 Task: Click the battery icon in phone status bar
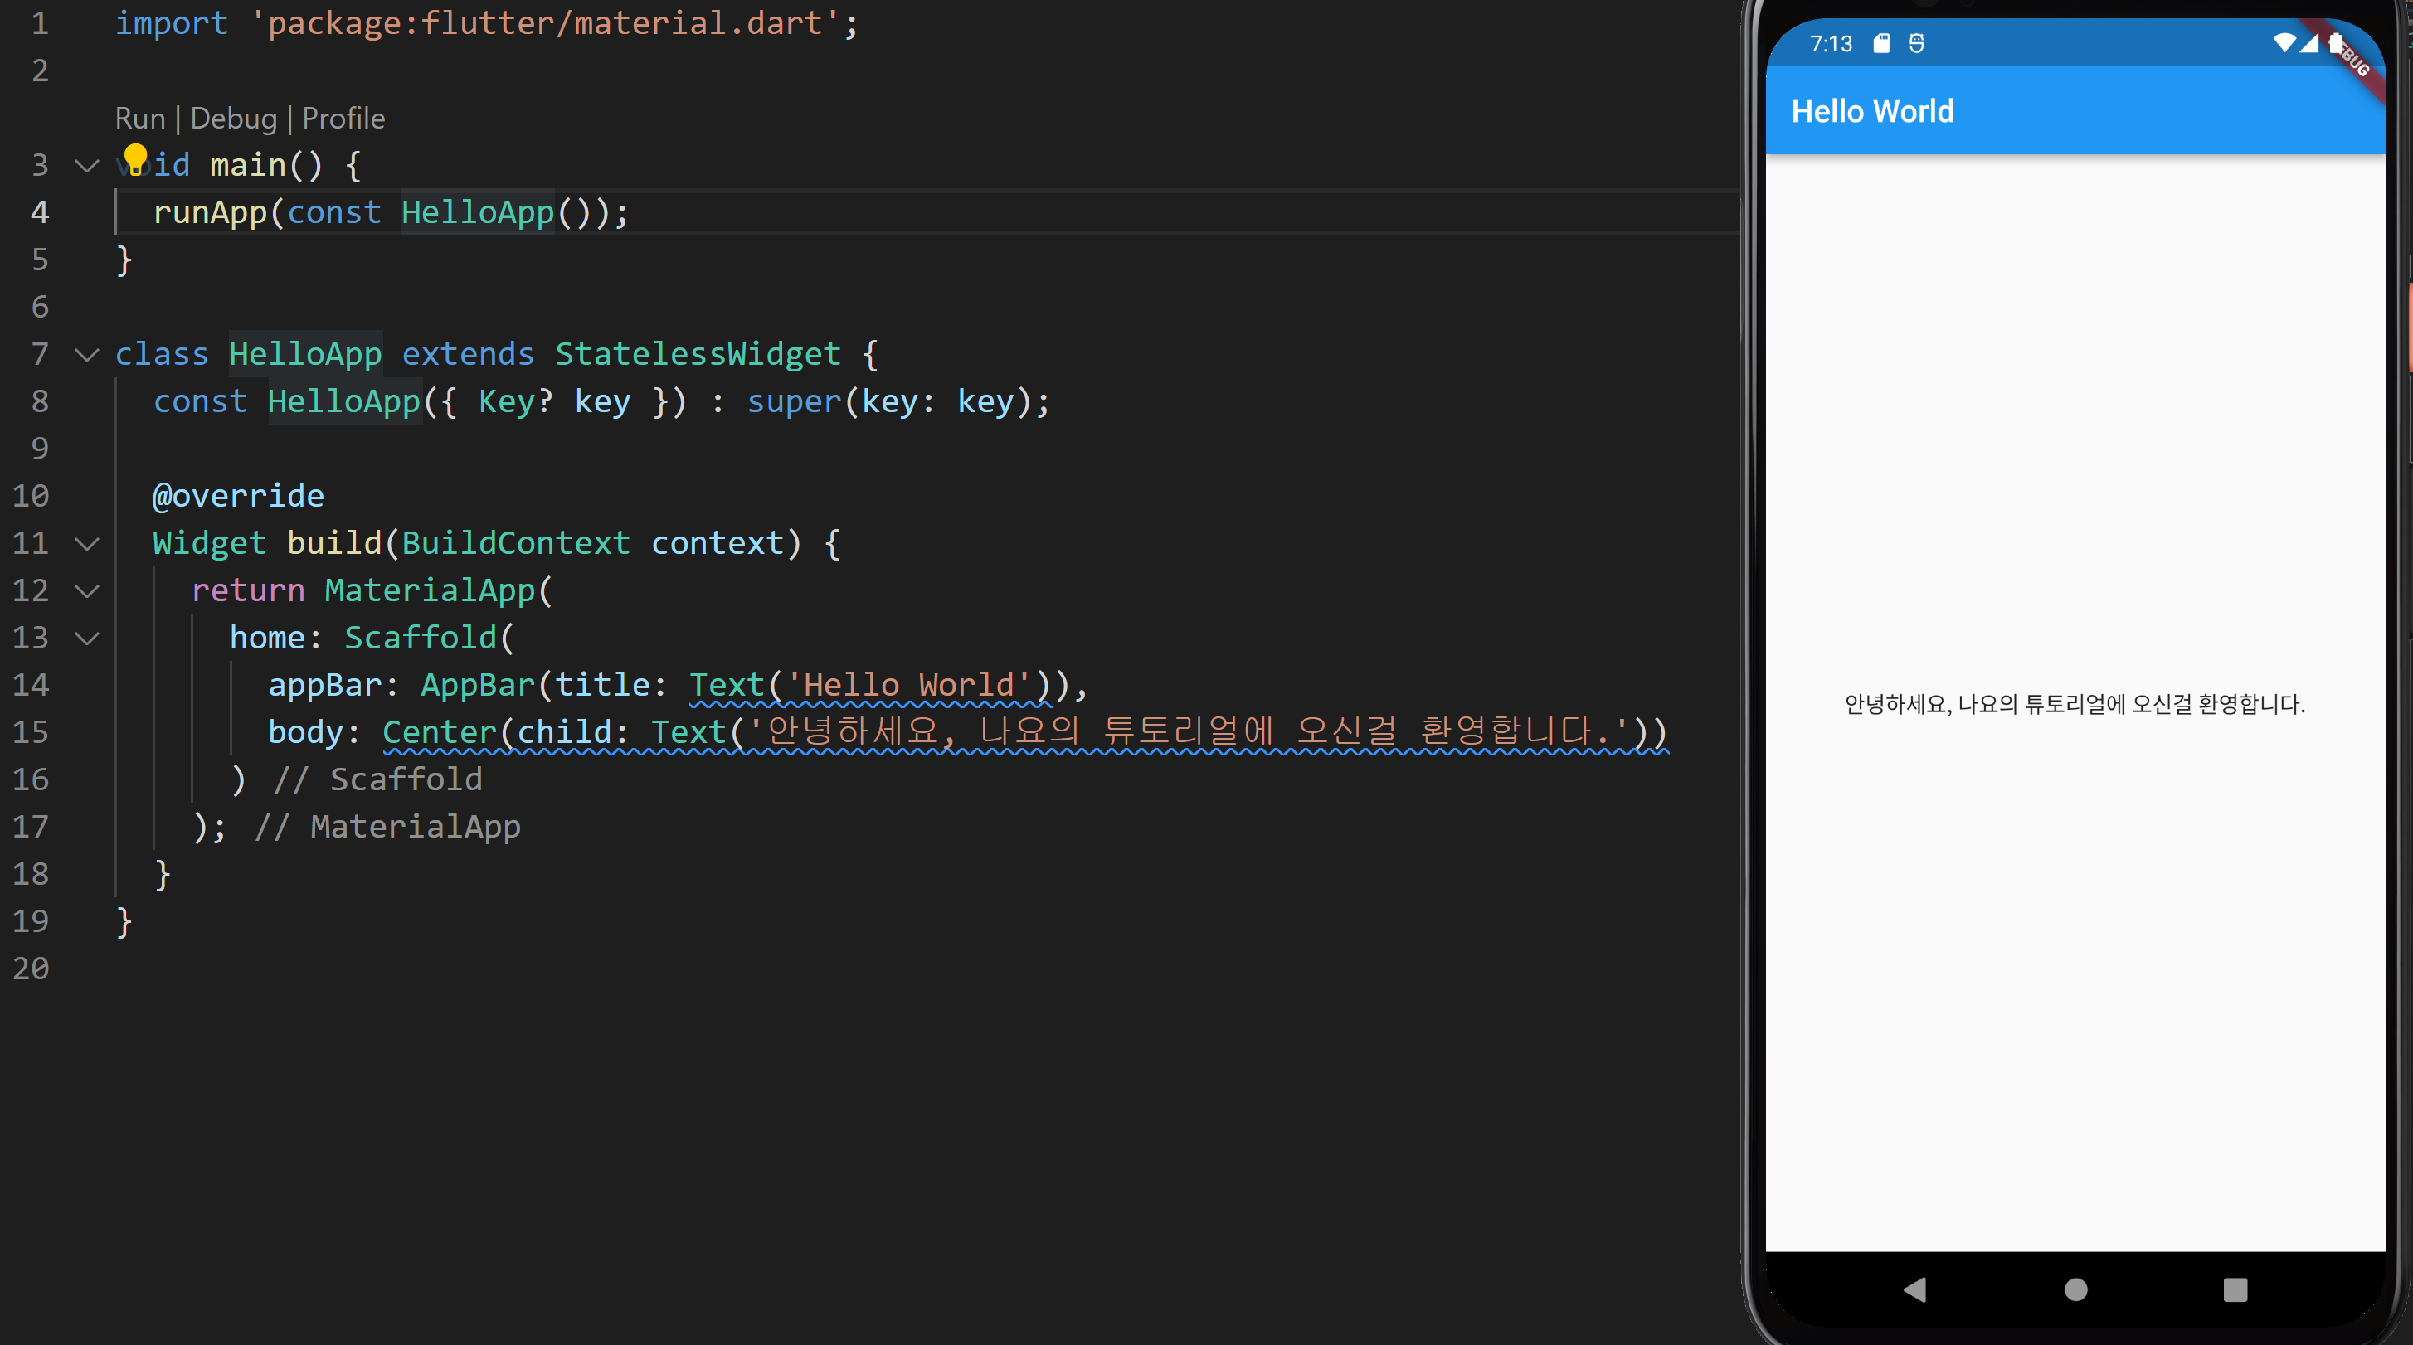2335,43
